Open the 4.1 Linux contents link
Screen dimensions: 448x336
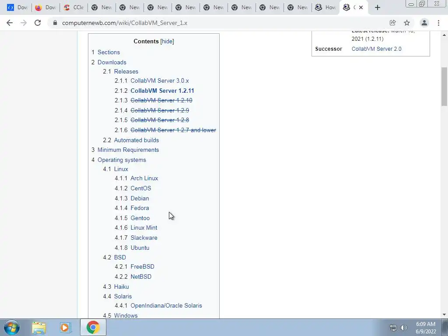click(x=121, y=169)
